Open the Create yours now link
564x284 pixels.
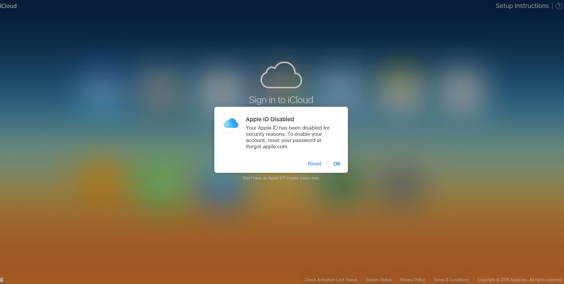[x=303, y=178]
